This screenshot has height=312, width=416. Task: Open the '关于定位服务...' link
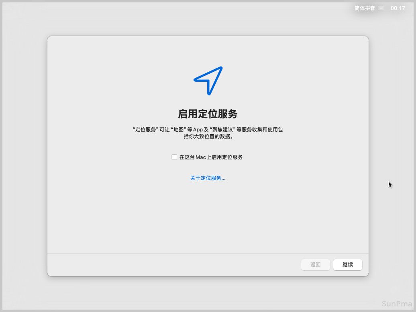click(x=208, y=178)
